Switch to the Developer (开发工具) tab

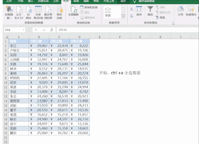point(109,1)
